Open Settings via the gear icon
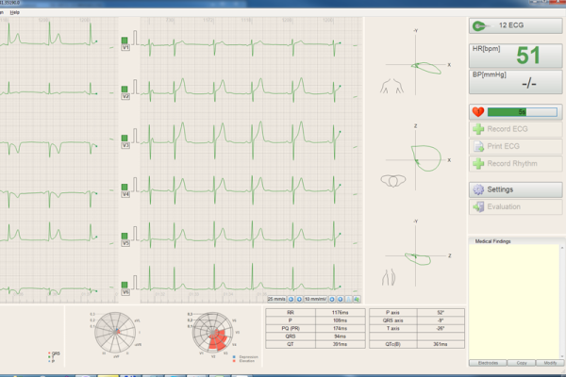The height and width of the screenshot is (377, 566). point(478,189)
